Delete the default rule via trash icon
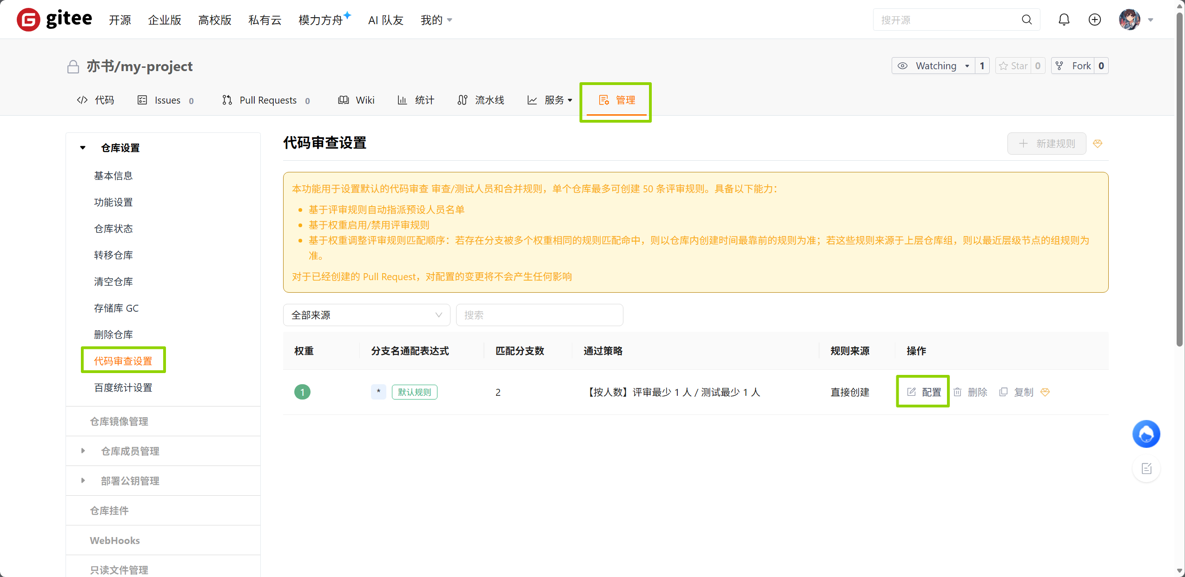 [x=957, y=392]
